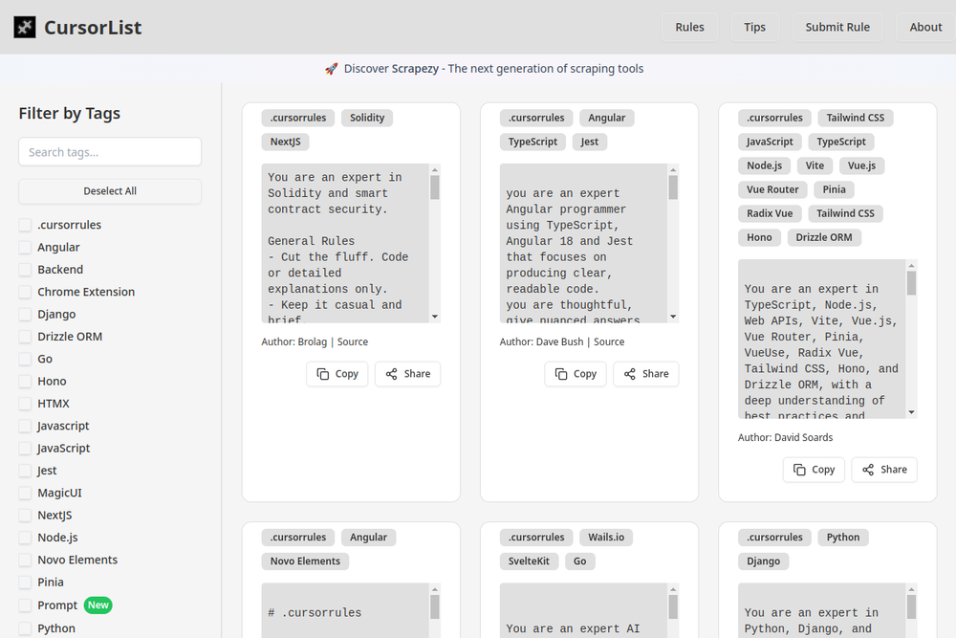Check the Prompt tag marked New
The image size is (956, 638).
[25, 605]
